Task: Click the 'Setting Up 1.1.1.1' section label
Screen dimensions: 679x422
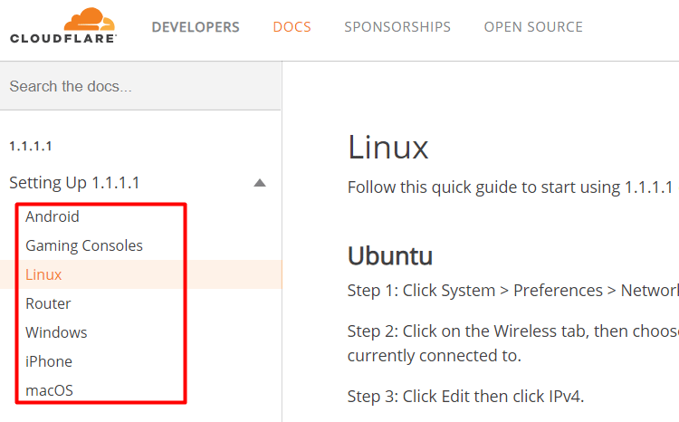Action: 74,182
